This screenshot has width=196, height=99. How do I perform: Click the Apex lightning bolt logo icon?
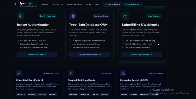coord(15,4)
